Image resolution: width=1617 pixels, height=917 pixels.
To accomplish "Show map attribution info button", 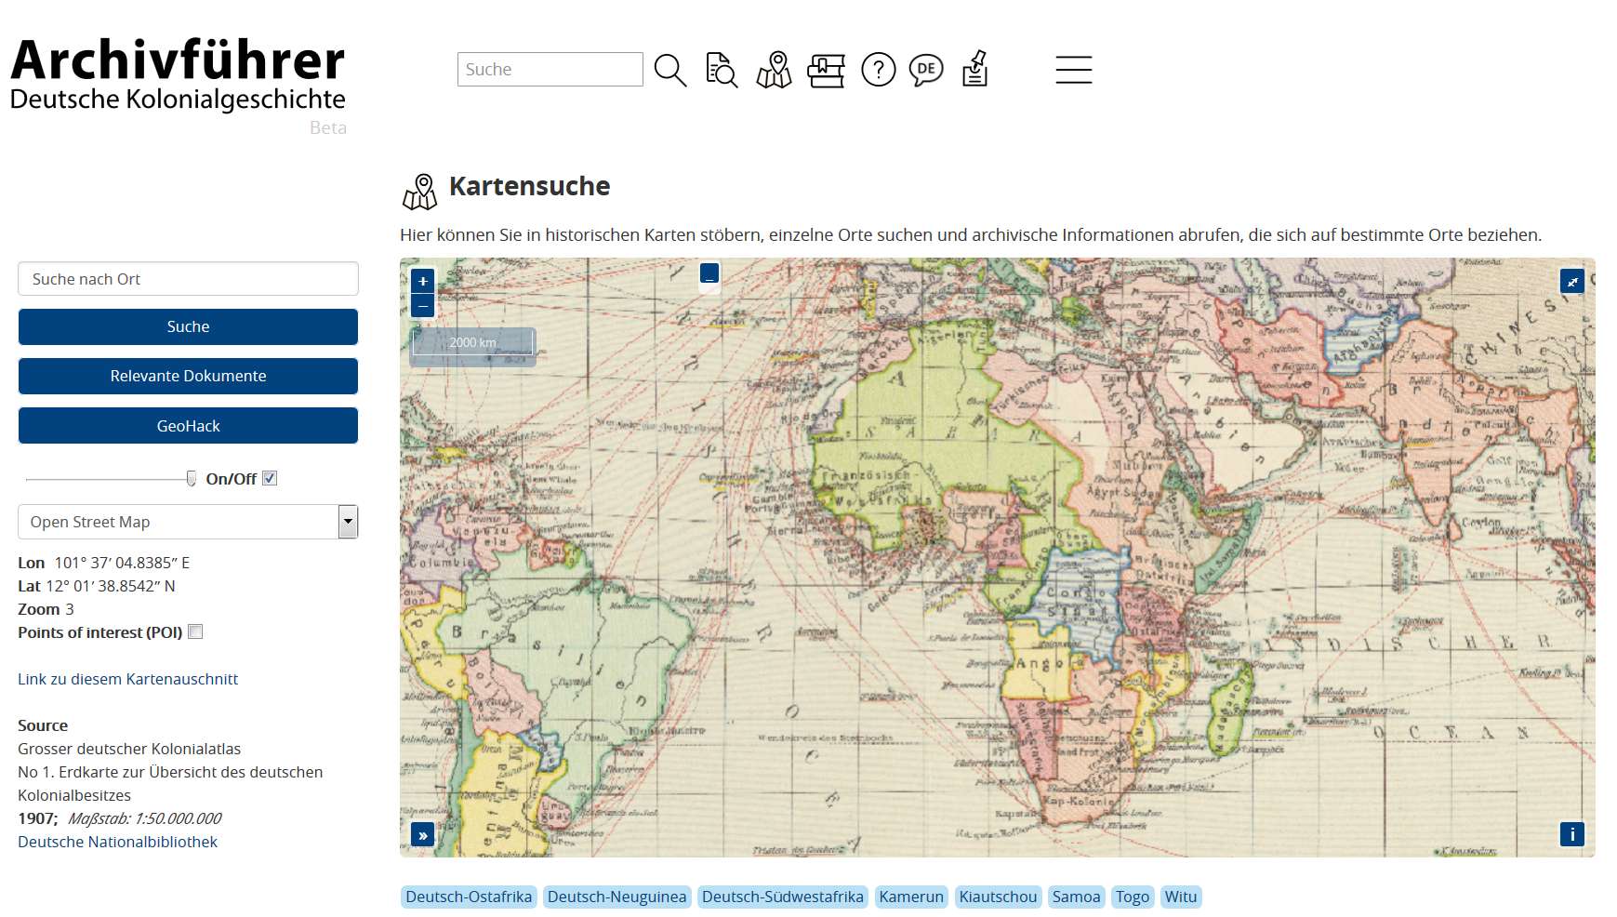I will [1572, 834].
